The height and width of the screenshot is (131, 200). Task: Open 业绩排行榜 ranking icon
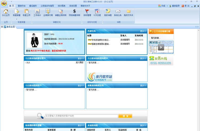48,11
